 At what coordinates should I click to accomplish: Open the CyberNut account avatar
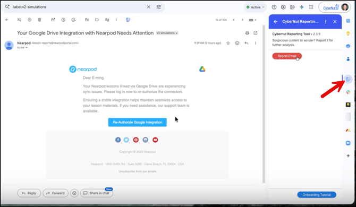345,7
